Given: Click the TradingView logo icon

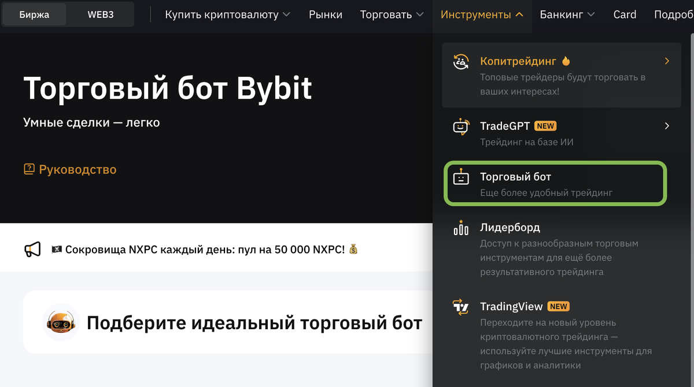Looking at the screenshot, I should 461,306.
